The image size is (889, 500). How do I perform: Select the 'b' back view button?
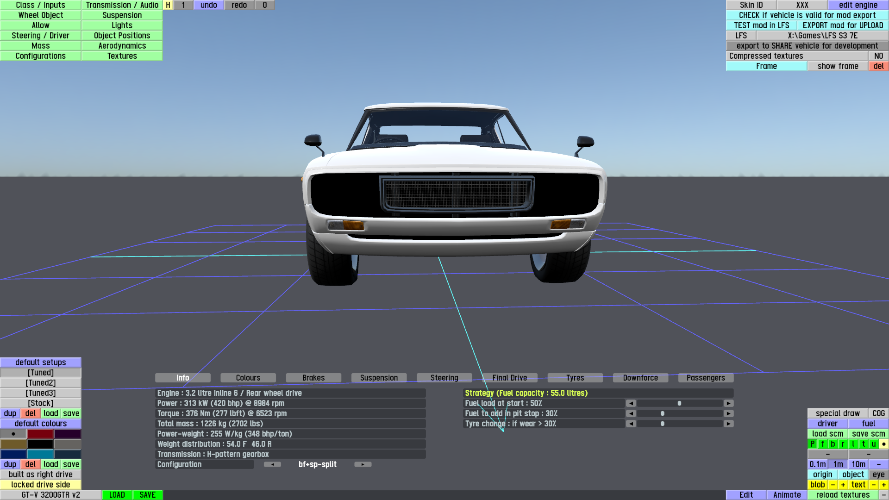coord(833,444)
